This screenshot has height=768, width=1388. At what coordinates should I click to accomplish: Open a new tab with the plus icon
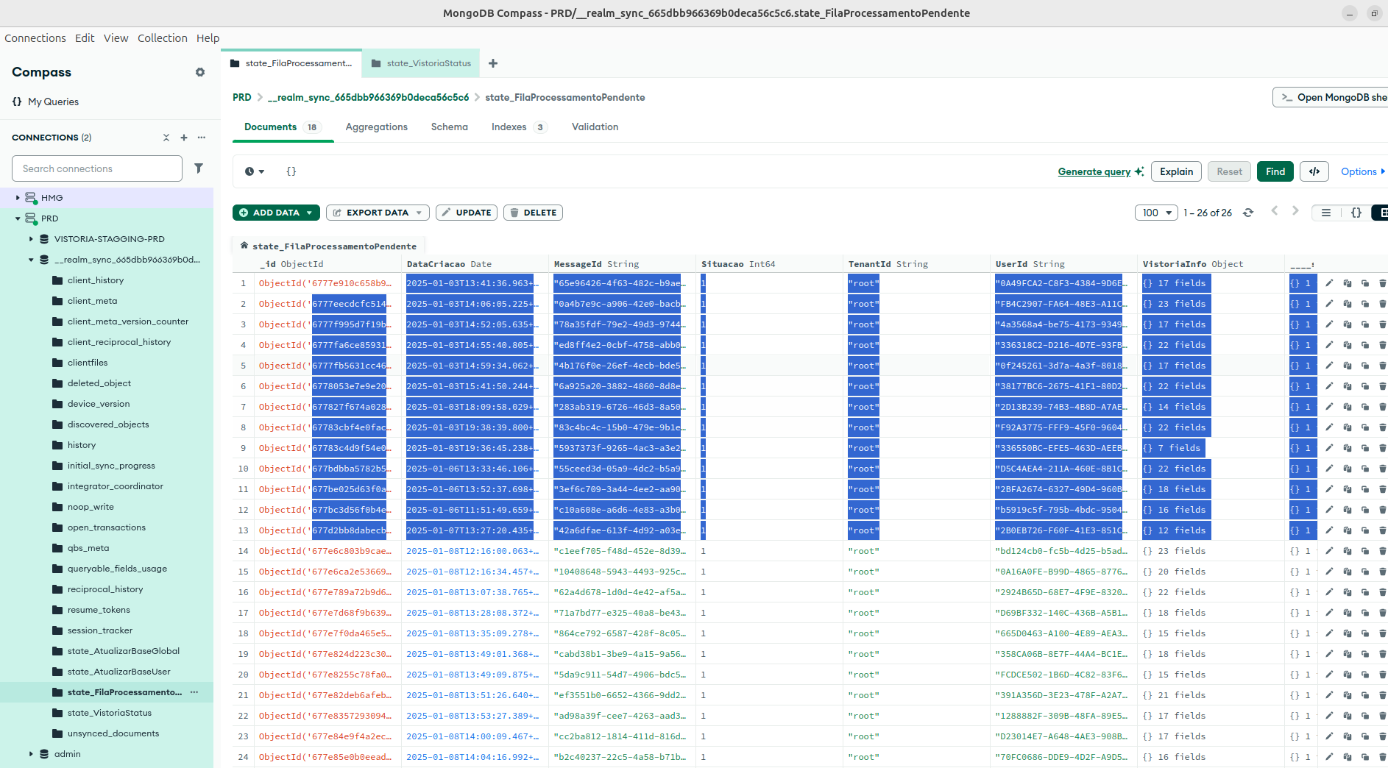pyautogui.click(x=493, y=63)
